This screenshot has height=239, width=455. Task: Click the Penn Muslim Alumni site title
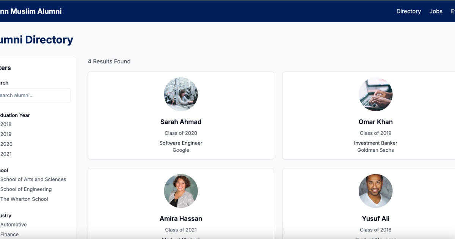(30, 11)
